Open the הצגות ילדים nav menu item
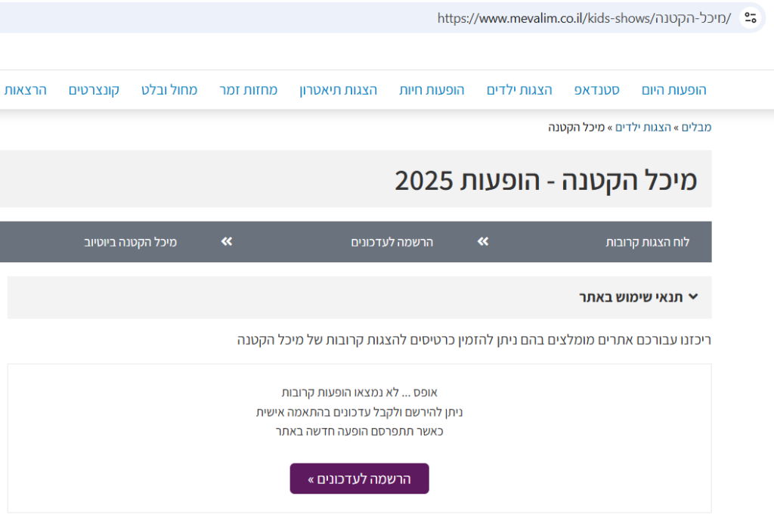 [x=519, y=90]
